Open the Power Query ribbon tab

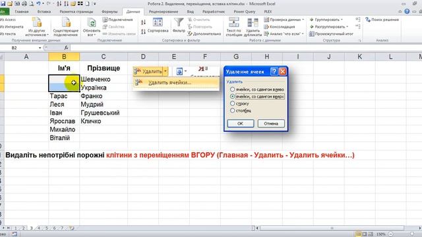pos(245,12)
